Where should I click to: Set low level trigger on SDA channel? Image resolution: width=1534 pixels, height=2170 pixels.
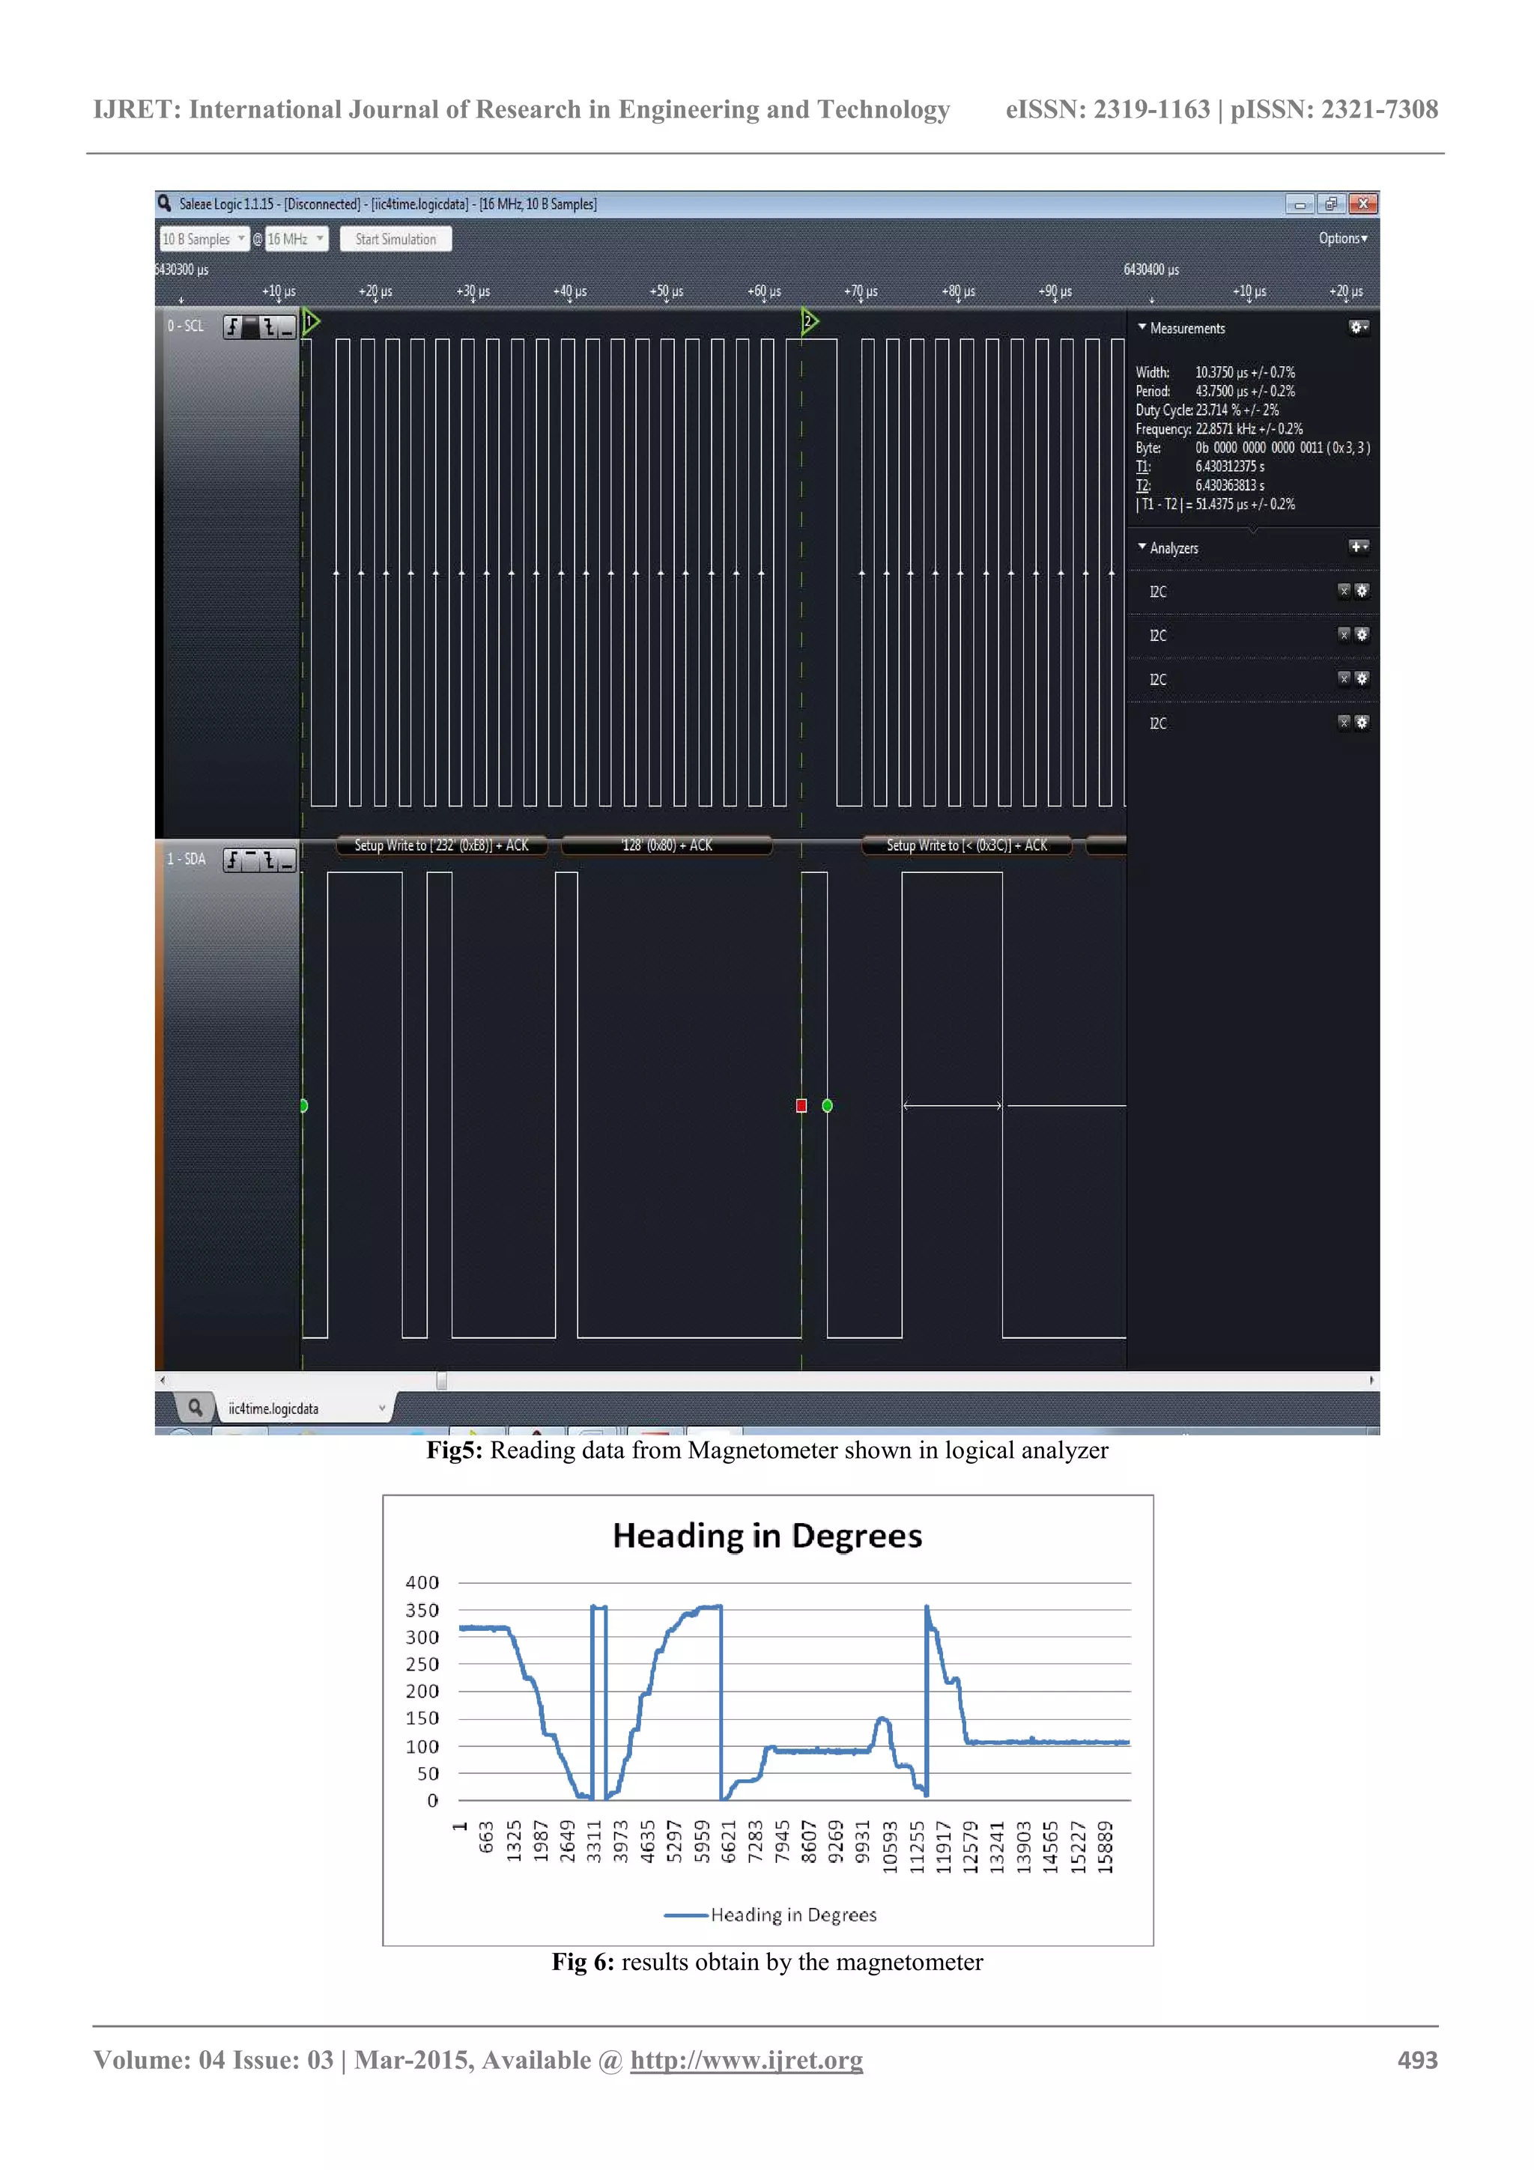[x=288, y=860]
